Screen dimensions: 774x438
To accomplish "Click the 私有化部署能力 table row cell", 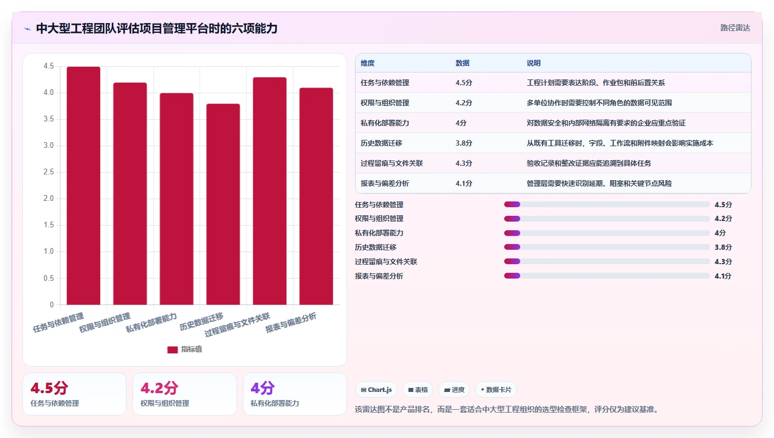I will 385,123.
